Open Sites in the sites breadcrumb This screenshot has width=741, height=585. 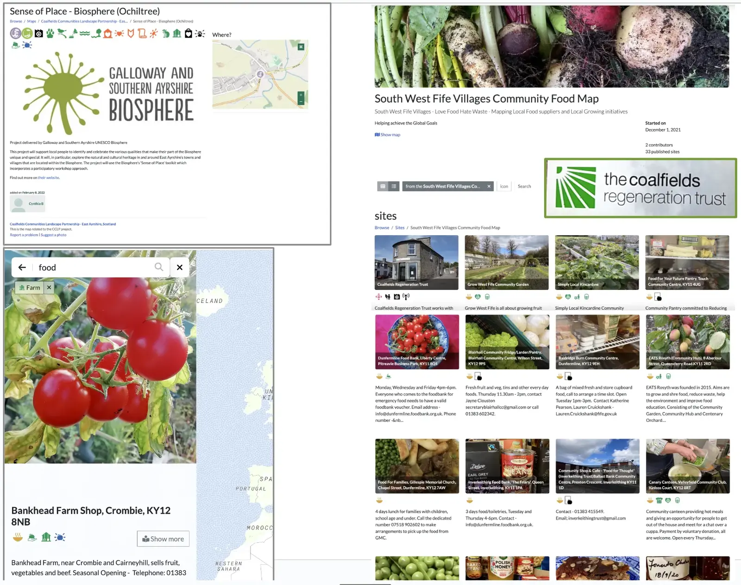coord(399,228)
